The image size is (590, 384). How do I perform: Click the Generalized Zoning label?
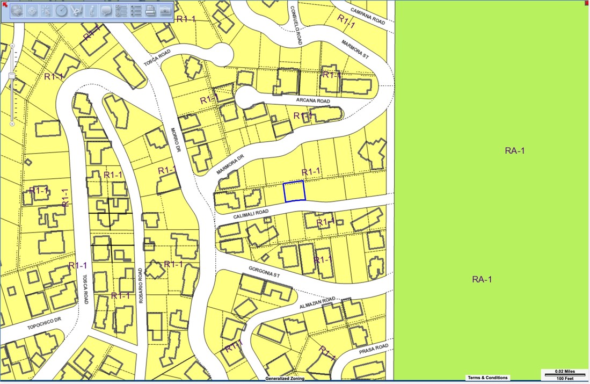coord(285,379)
